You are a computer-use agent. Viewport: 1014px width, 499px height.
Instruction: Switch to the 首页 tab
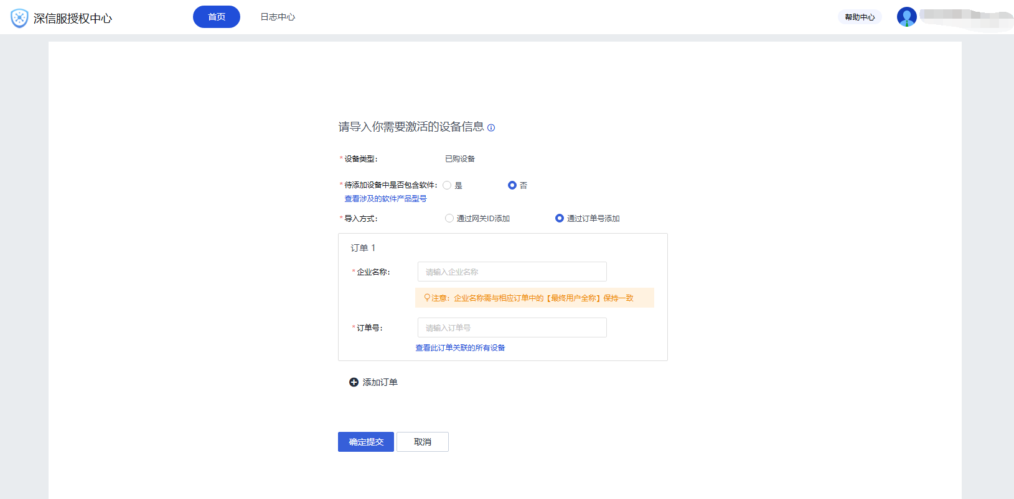[216, 17]
